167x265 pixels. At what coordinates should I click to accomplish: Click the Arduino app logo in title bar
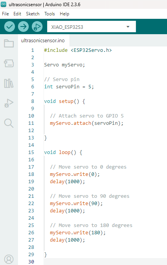[x=3, y=4]
